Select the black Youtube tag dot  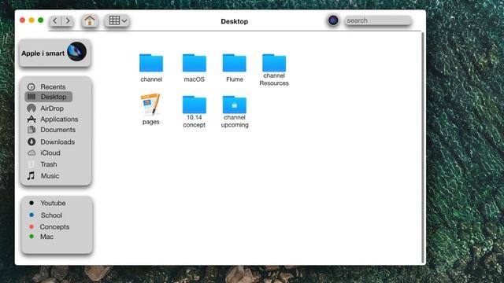pos(31,203)
